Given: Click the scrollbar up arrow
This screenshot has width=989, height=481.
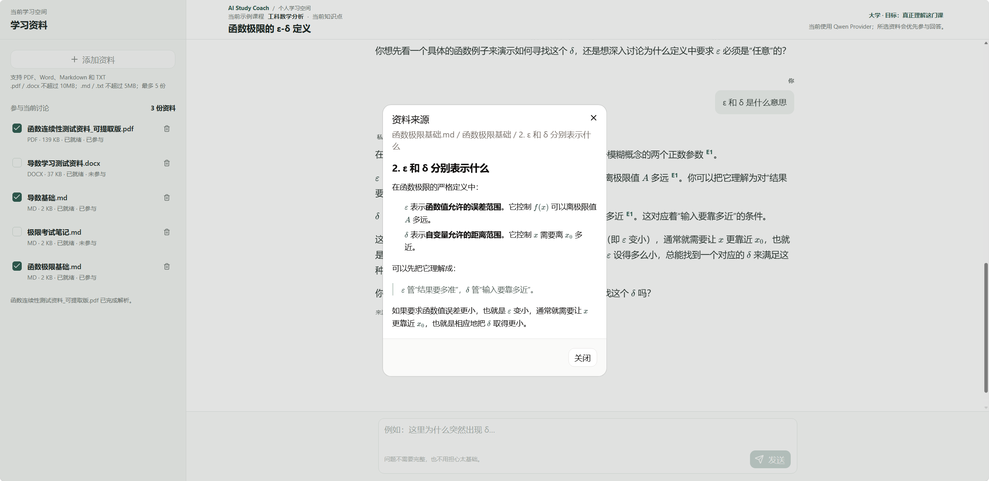Looking at the screenshot, I should (x=986, y=43).
